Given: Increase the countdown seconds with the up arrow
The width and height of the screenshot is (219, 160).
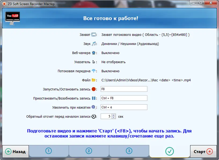Looking at the screenshot, I should click(x=113, y=115).
